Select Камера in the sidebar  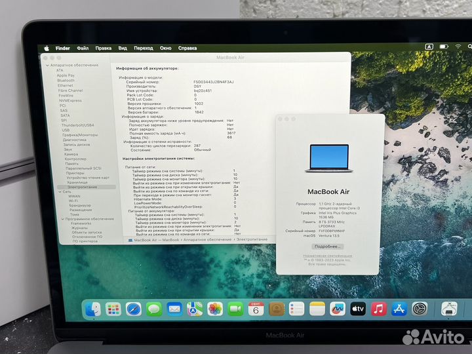tap(71, 154)
